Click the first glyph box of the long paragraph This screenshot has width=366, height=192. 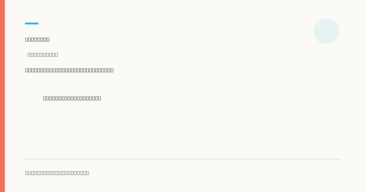point(27,70)
